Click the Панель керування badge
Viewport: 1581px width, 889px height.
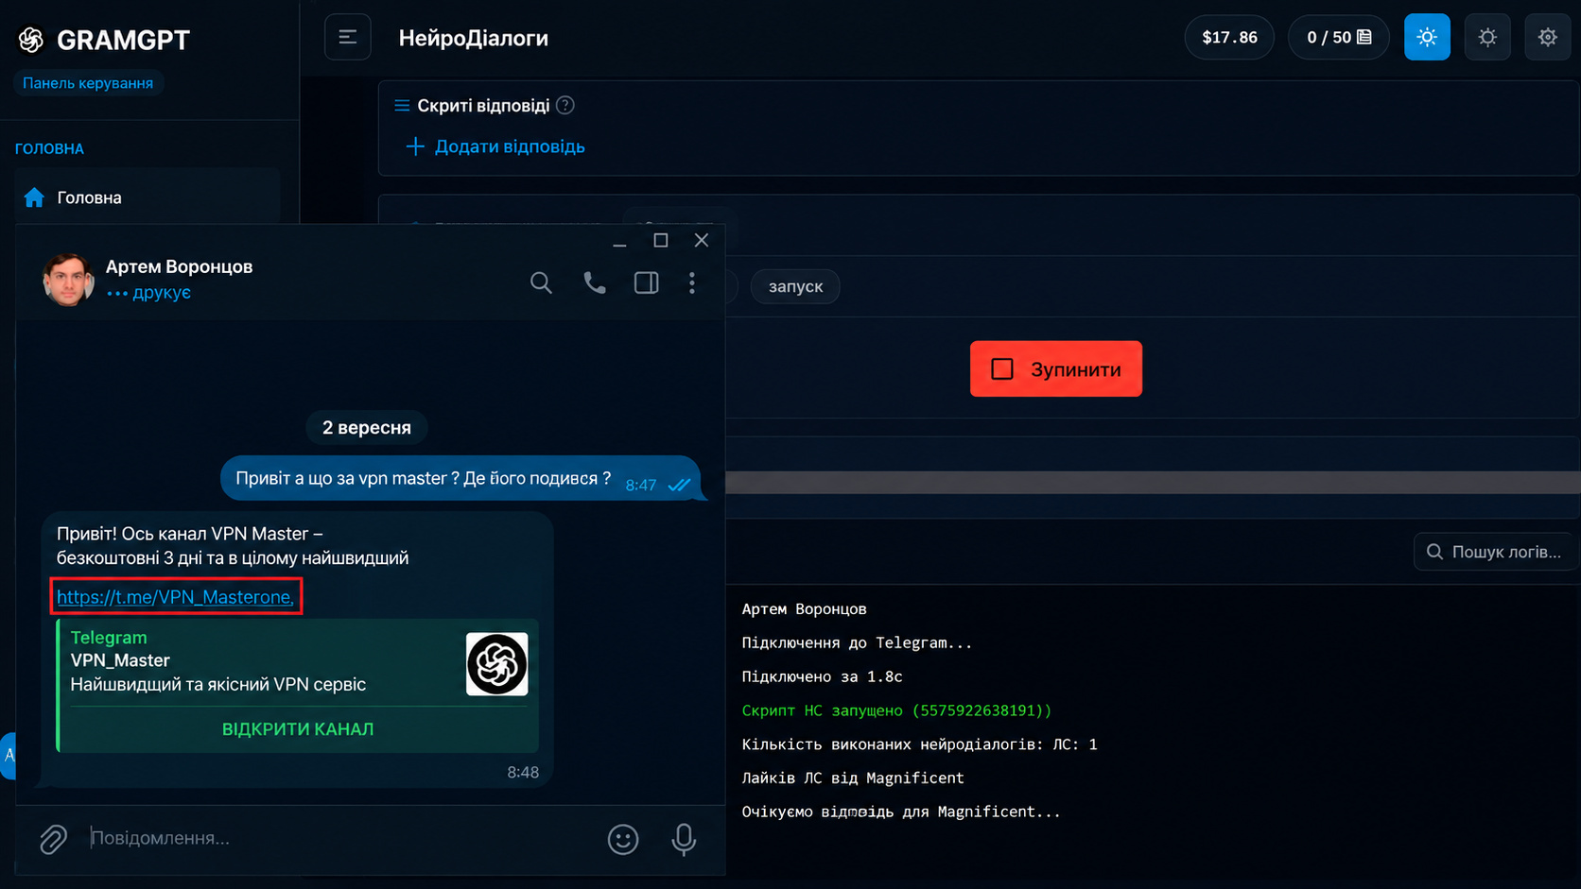pos(88,83)
